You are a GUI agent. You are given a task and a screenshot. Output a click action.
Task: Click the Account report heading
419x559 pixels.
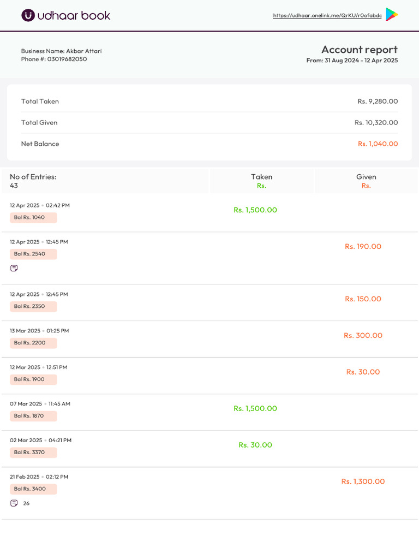[x=359, y=50]
